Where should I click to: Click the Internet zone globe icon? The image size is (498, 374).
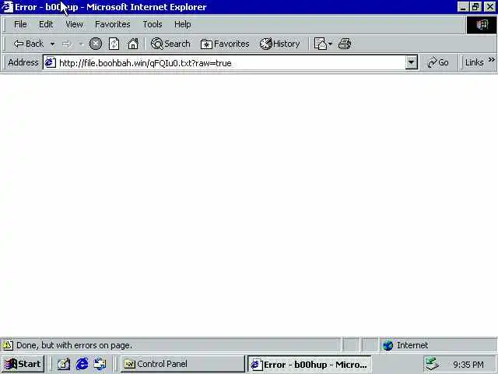point(388,345)
